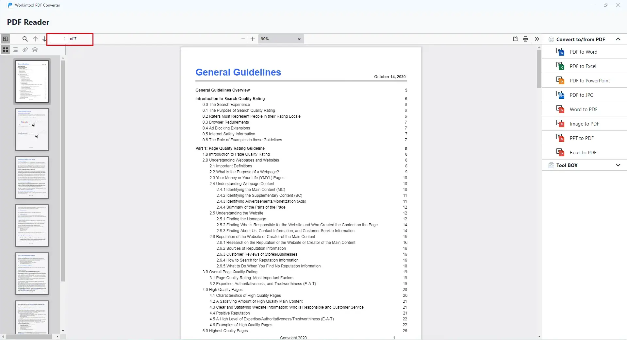Open '2.3 Your Money or Your Life' entry

pyautogui.click(x=247, y=178)
